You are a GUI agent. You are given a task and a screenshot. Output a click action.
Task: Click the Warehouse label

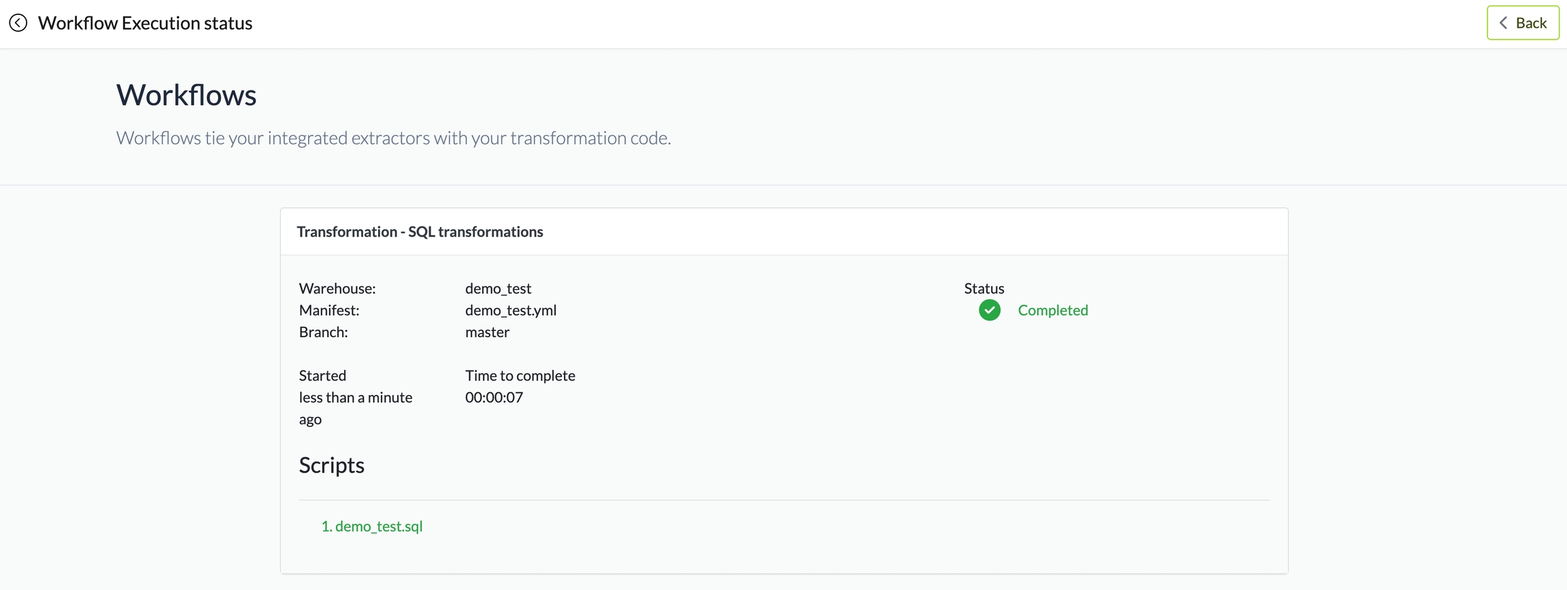pyautogui.click(x=337, y=288)
